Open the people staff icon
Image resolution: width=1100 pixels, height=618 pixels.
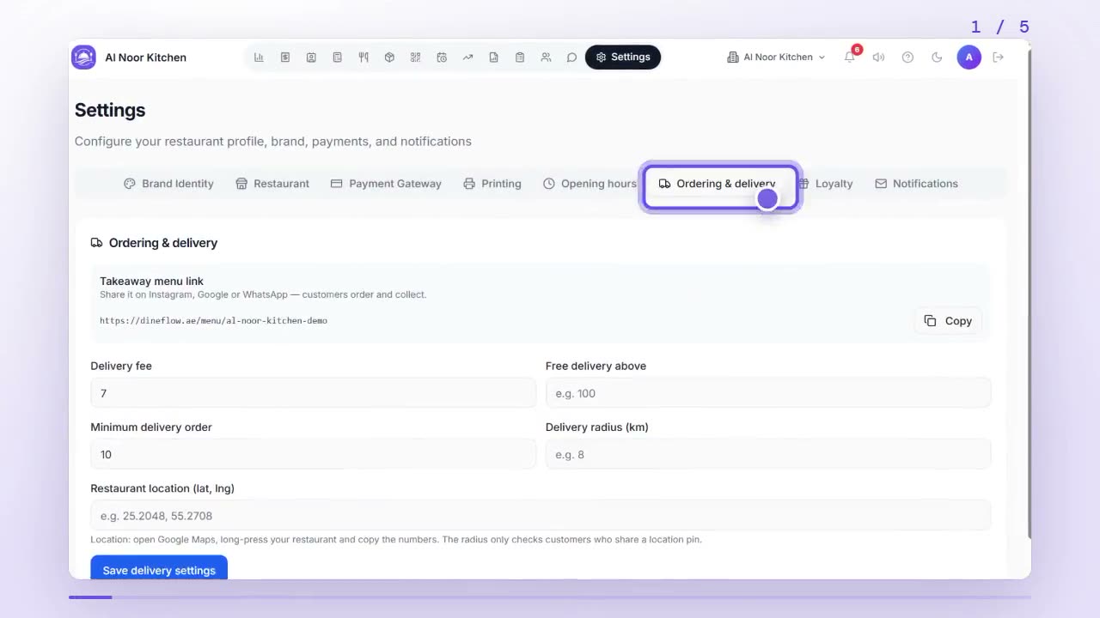tap(546, 58)
